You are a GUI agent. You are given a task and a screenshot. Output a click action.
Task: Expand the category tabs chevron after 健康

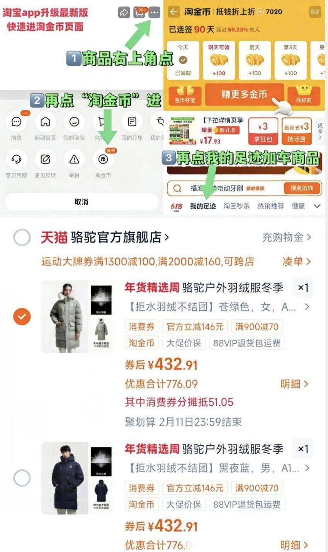pos(317,206)
